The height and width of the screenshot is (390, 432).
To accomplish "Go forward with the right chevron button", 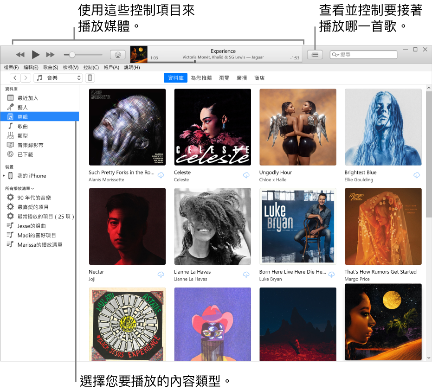I will [26, 78].
